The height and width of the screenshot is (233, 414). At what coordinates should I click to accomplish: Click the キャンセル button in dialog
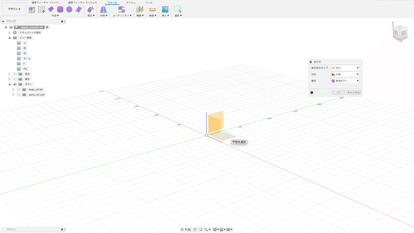[353, 93]
